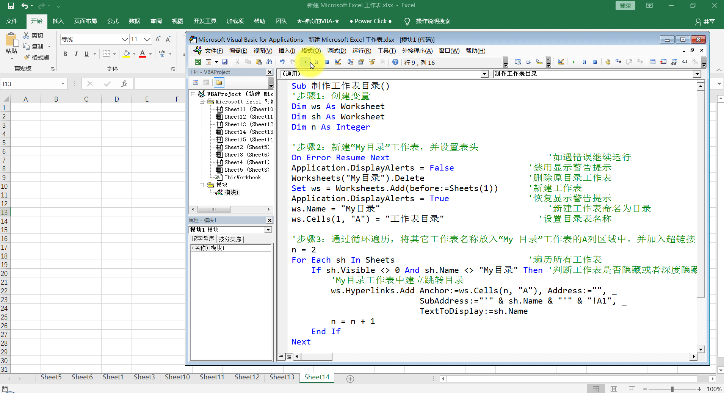
Task: Open the Object Browser icon
Action: coord(371,62)
